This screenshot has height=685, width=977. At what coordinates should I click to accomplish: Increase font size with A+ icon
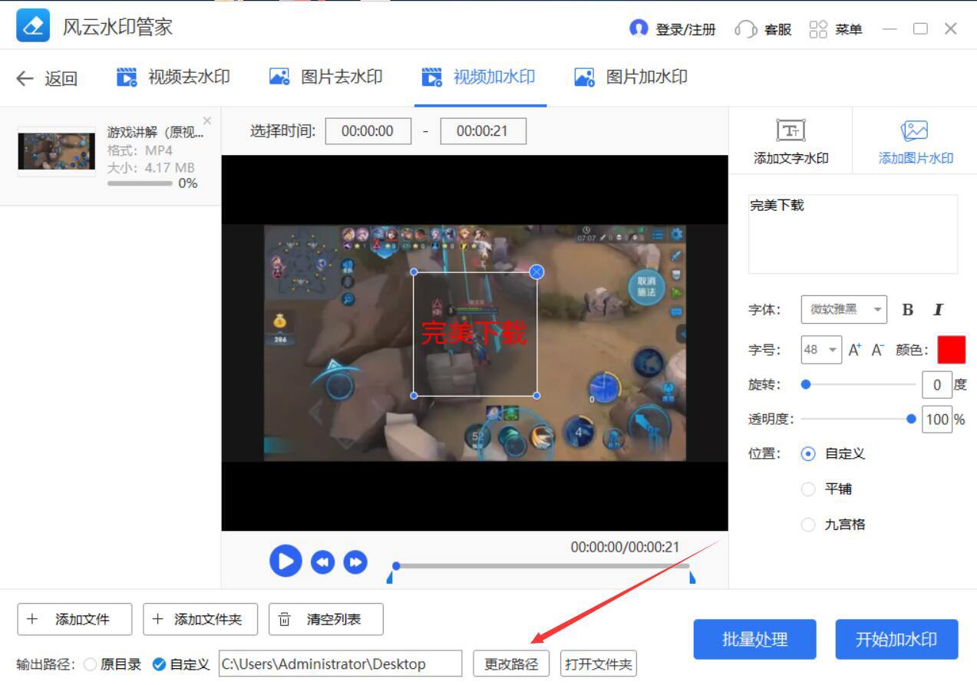[855, 350]
